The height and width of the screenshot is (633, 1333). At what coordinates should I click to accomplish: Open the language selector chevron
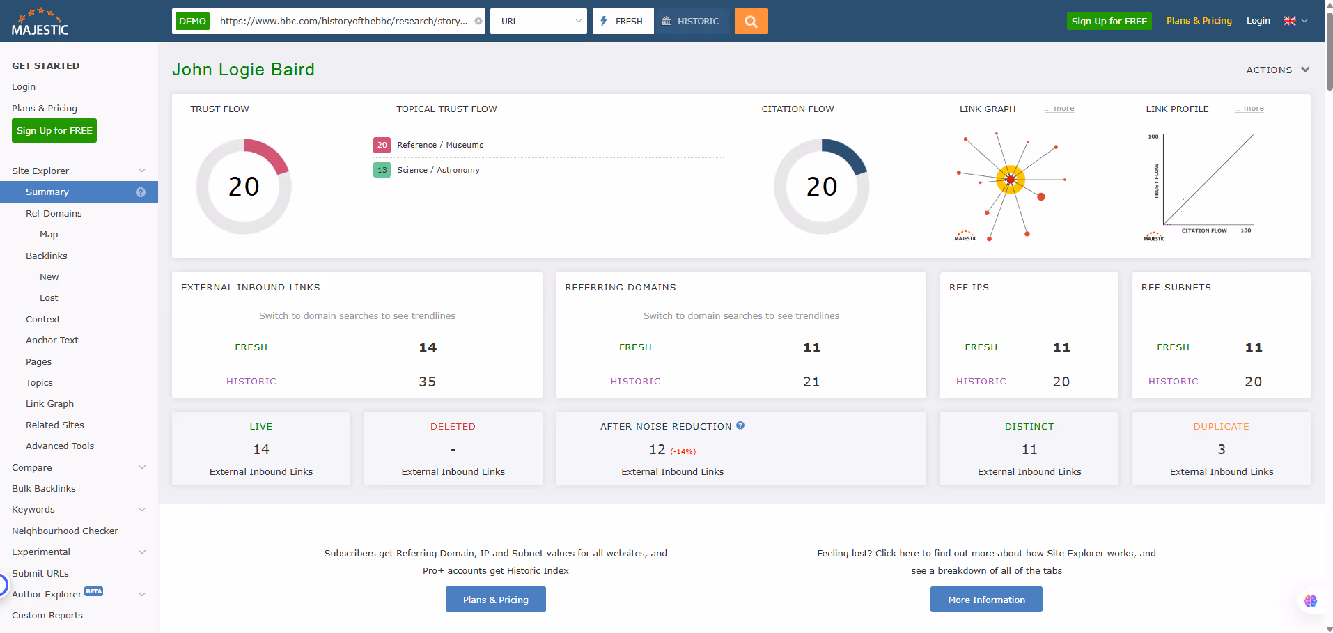[1304, 21]
